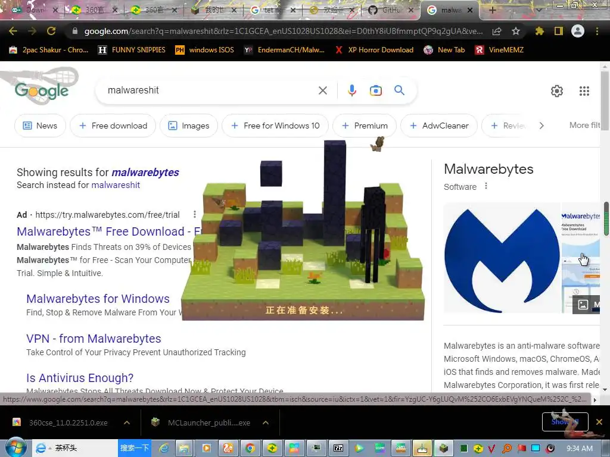
Task: Share this page via the address bar icon
Action: pyautogui.click(x=497, y=32)
